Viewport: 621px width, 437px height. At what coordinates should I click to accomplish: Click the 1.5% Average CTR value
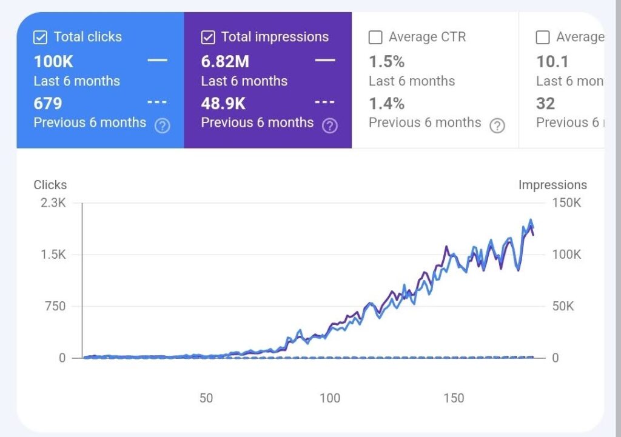(x=386, y=61)
